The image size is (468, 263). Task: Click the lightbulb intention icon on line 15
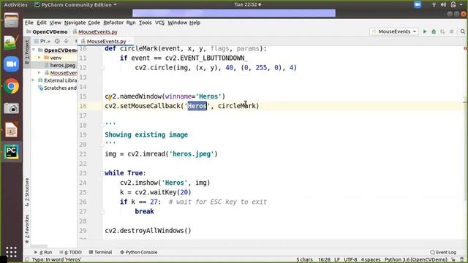[x=110, y=97]
